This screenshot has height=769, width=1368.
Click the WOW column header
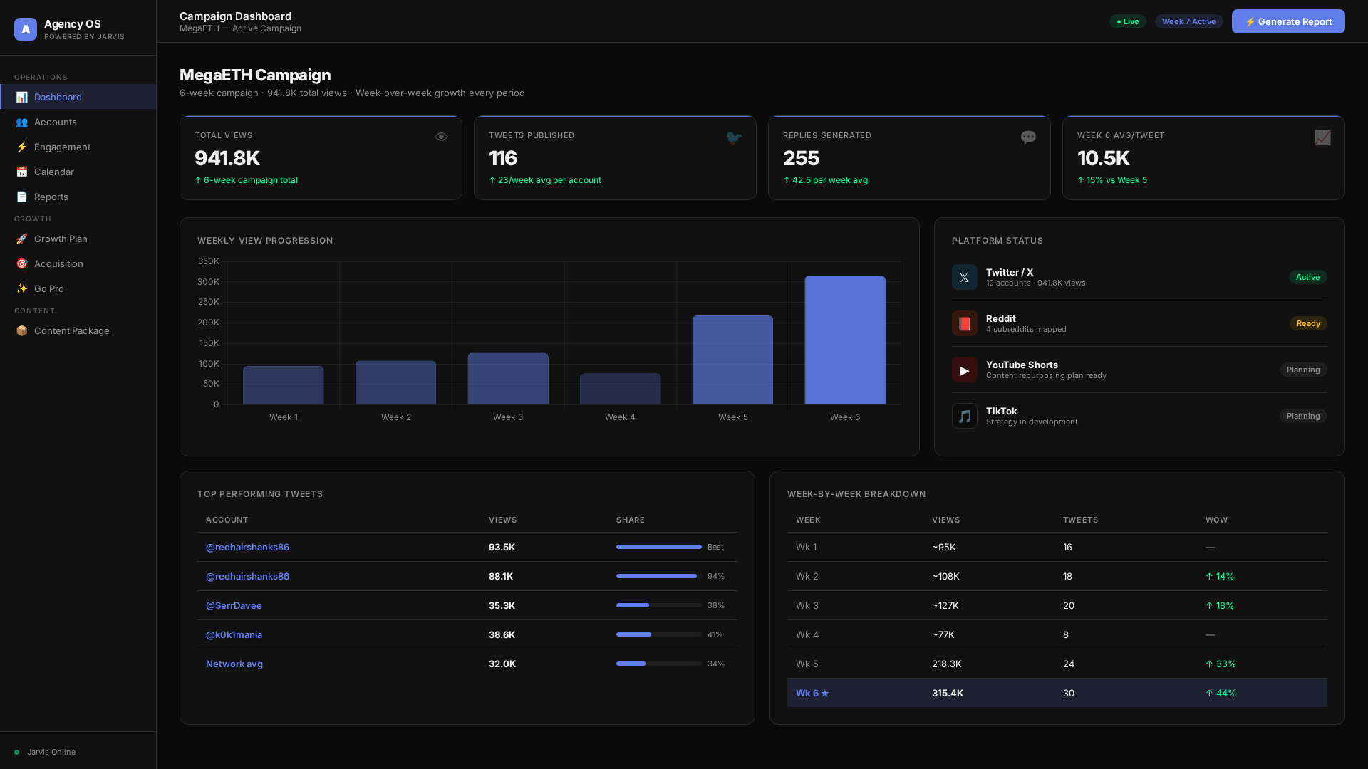pos(1216,520)
